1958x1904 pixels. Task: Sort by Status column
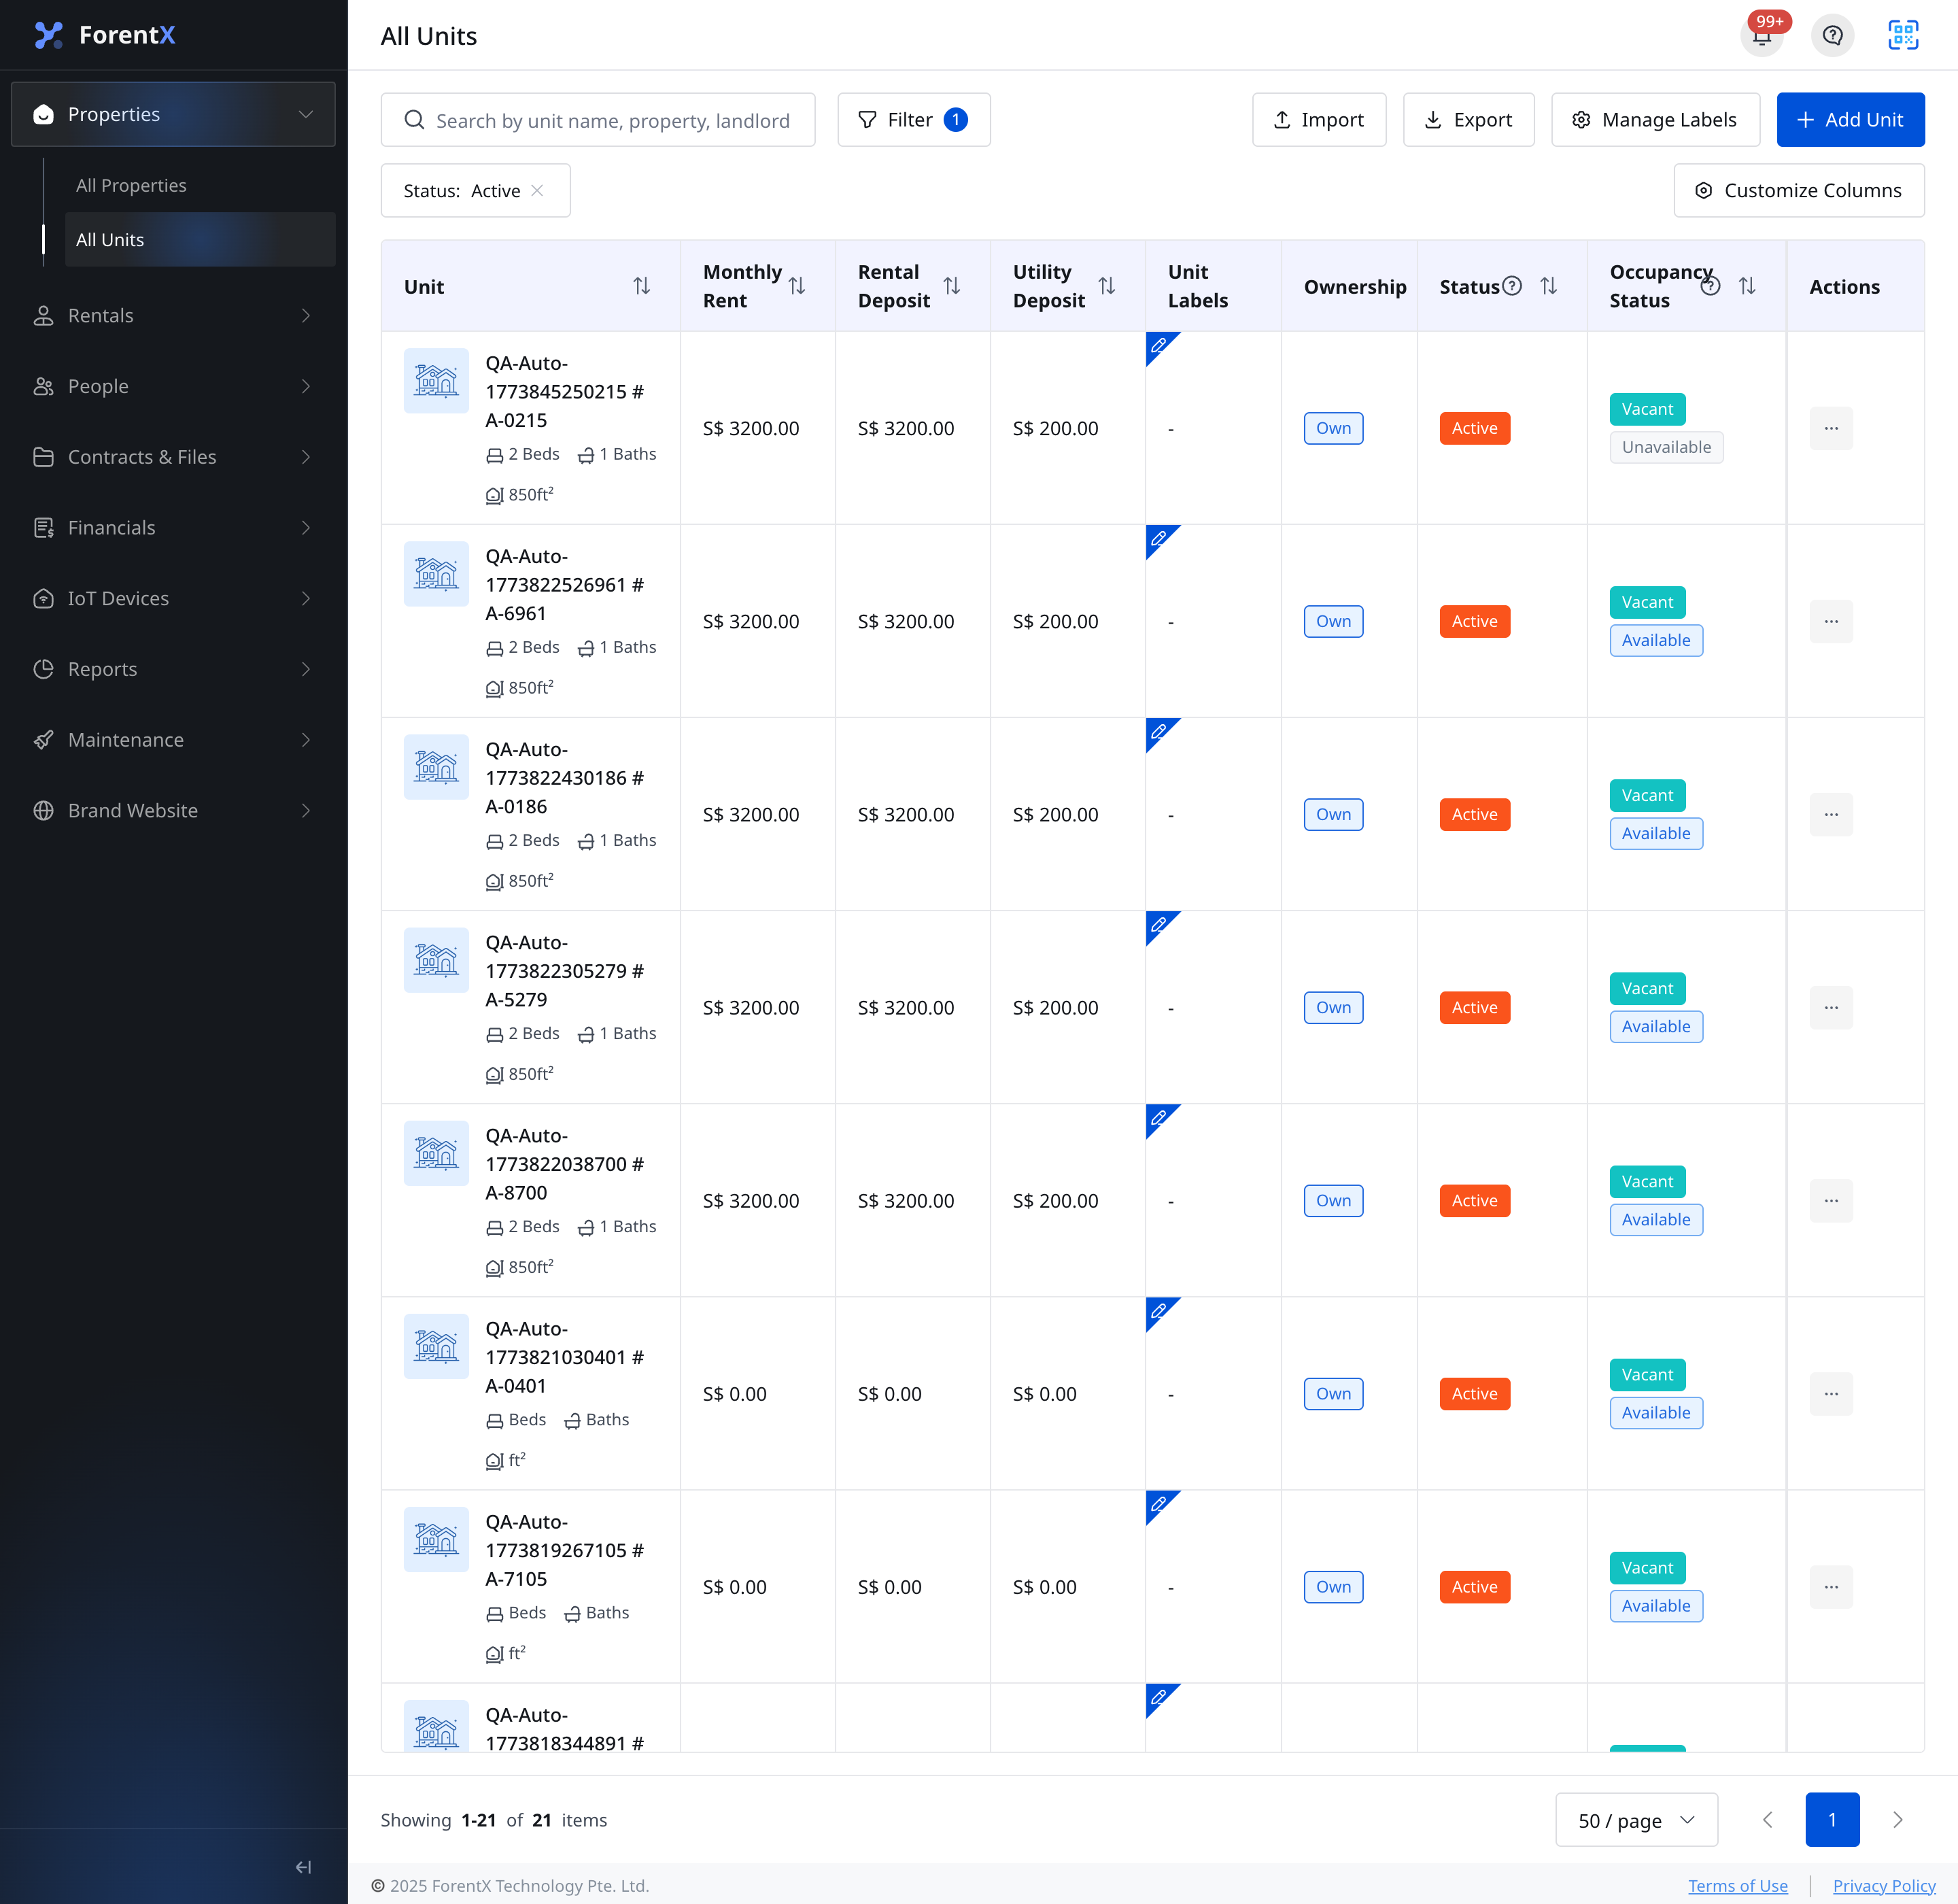[x=1549, y=286]
